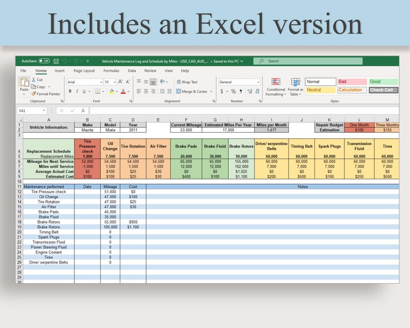
Task: Open the General number format dropdown
Action: (x=258, y=82)
